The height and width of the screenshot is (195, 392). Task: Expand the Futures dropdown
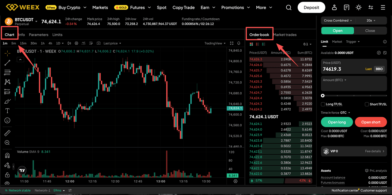141,7
